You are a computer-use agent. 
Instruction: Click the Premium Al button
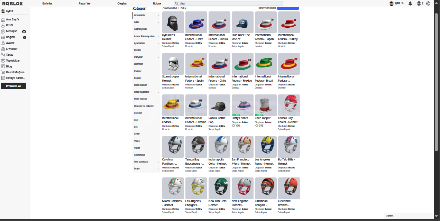coord(13,86)
